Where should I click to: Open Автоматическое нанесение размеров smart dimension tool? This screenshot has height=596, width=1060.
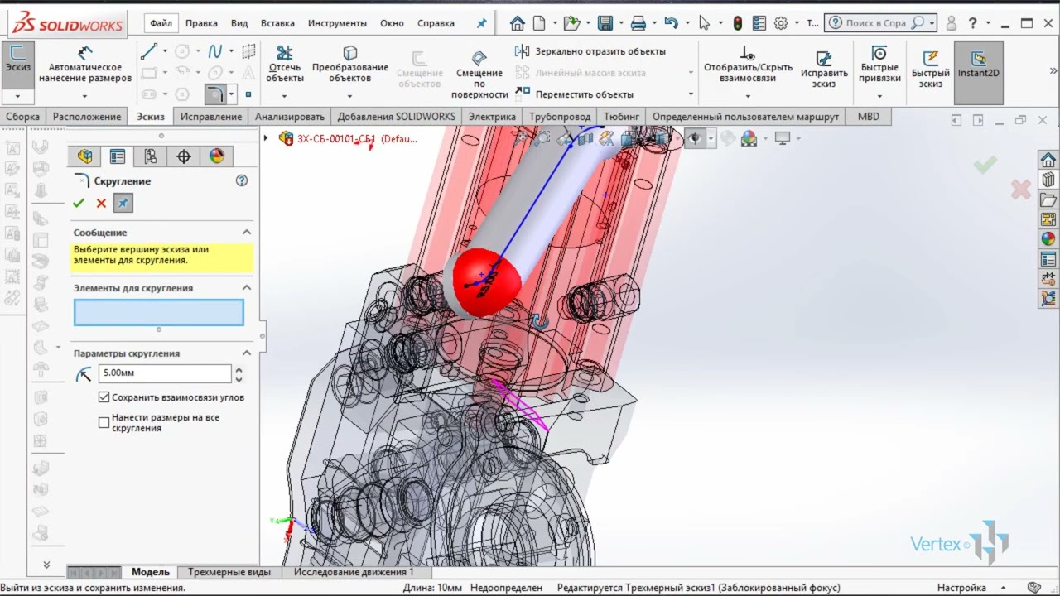coord(85,65)
